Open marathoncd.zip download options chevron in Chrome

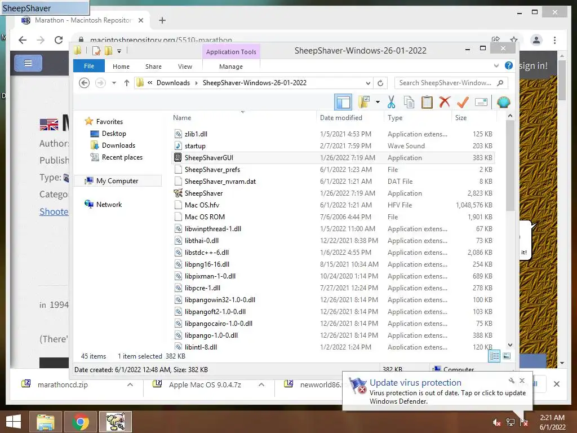(130, 385)
